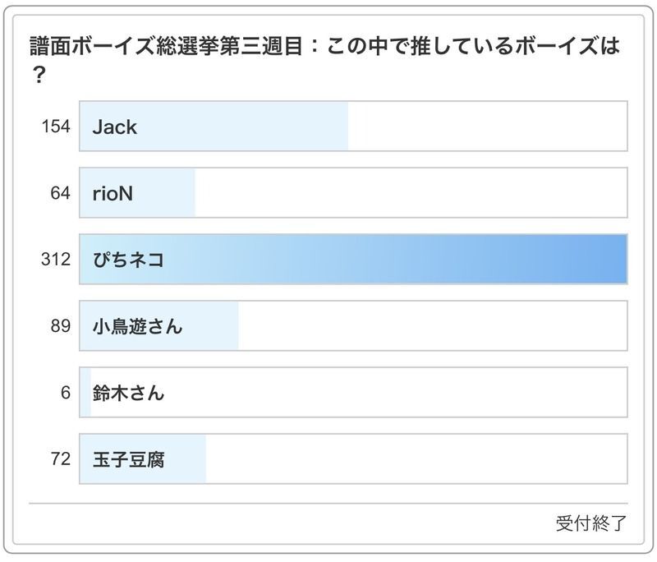
Task: Click the 89 vote count number
Action: pos(60,326)
